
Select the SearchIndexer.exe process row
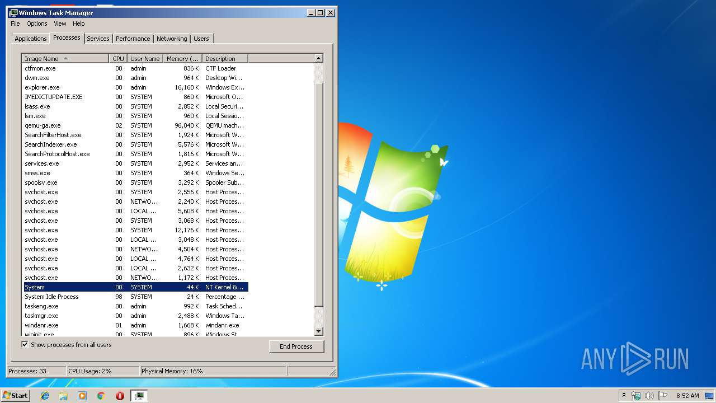[x=135, y=144]
